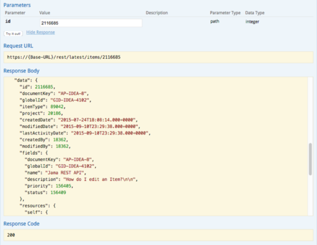Screen dimensions: 317x245
Task: Click the "status": 156409 line
Action: 45,193
